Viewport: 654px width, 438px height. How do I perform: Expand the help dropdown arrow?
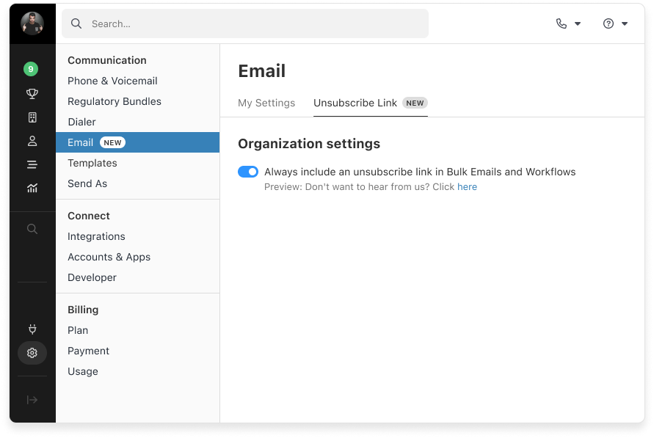point(625,23)
